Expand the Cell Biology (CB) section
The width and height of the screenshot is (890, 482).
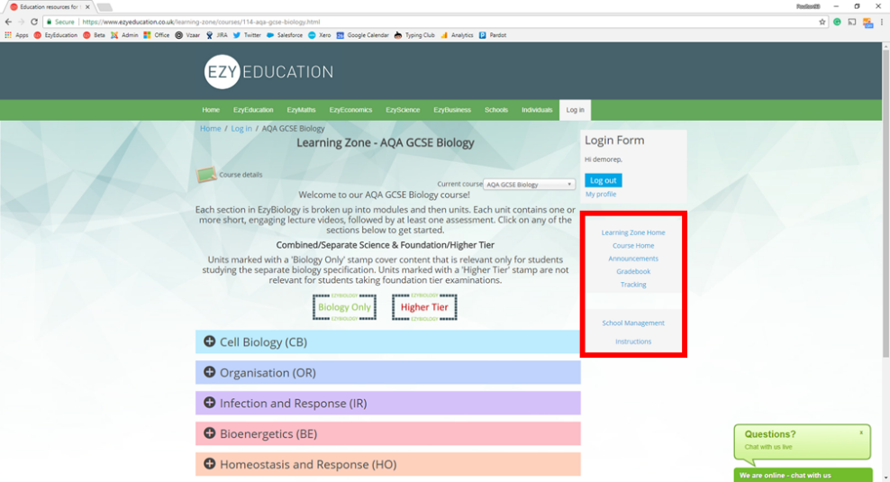tap(387, 341)
